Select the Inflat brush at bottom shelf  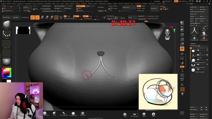pyautogui.click(x=54, y=114)
